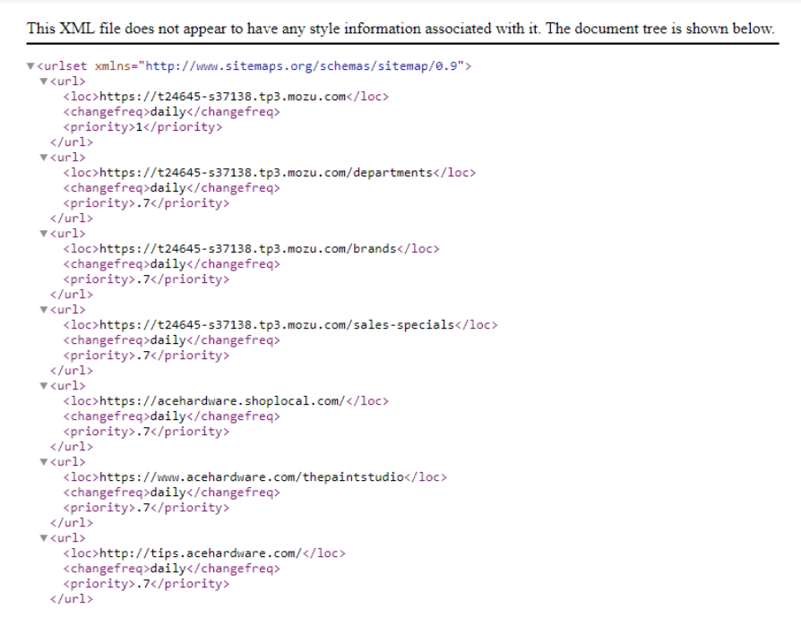
Task: Click the changefreq daily line under /sales-specials
Action: 172,340
